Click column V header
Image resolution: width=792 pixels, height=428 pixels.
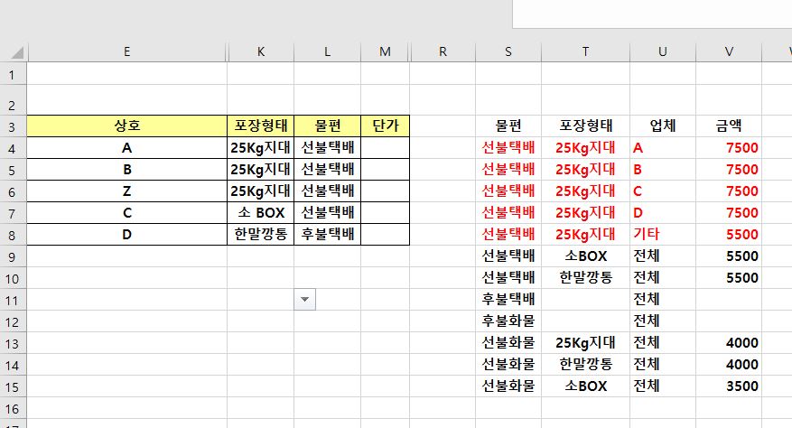click(729, 51)
